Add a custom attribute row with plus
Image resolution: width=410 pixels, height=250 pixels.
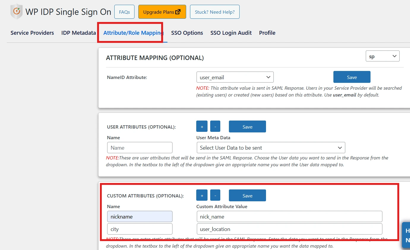pos(202,195)
